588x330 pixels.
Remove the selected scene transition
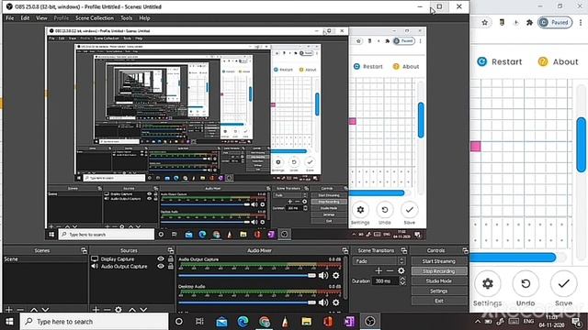point(390,270)
